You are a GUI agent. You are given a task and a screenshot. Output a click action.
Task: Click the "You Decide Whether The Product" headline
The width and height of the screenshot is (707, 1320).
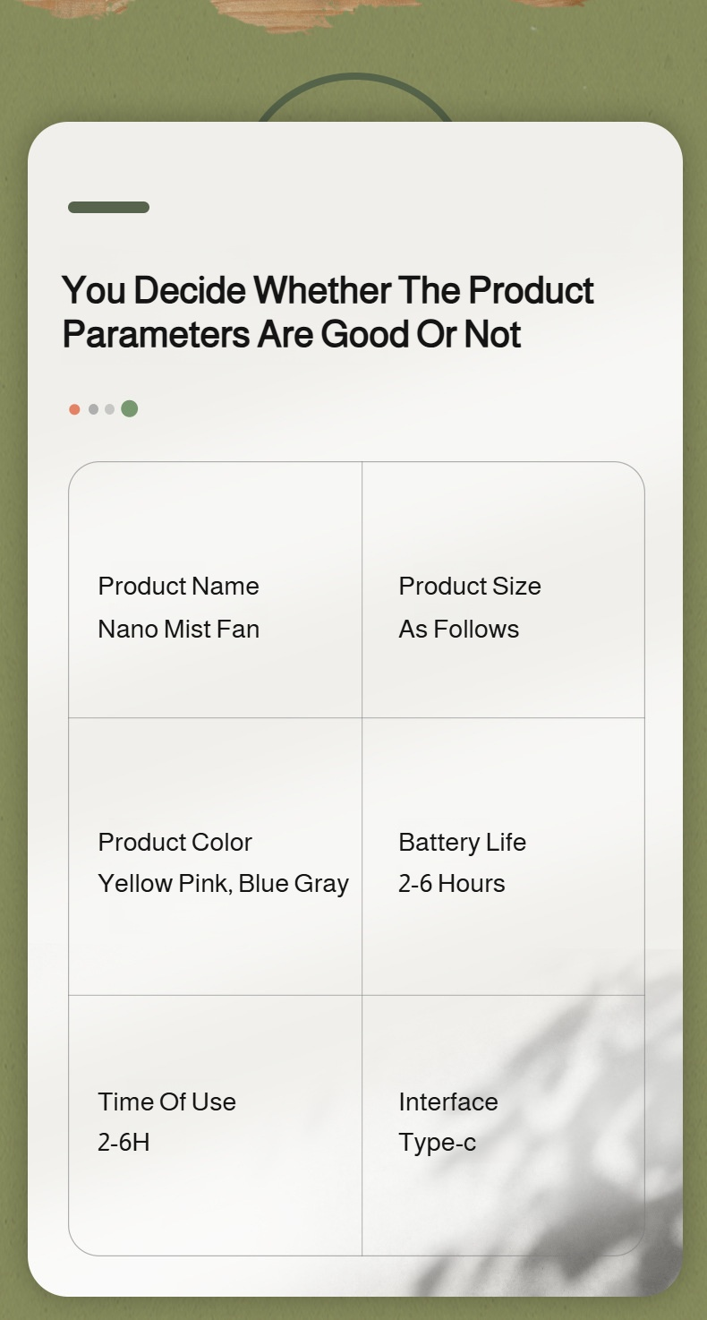coord(328,290)
